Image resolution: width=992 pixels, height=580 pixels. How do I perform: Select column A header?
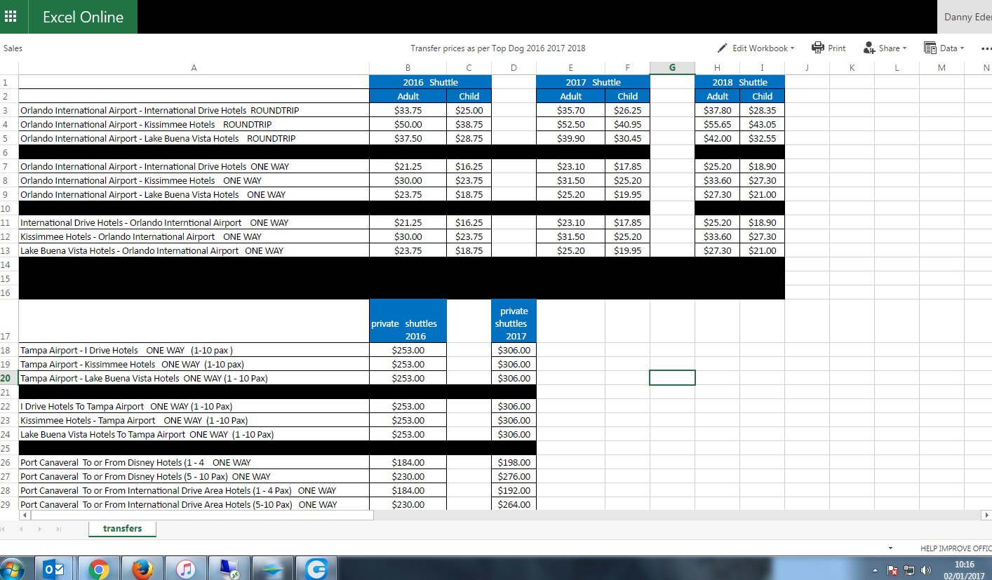coord(194,68)
